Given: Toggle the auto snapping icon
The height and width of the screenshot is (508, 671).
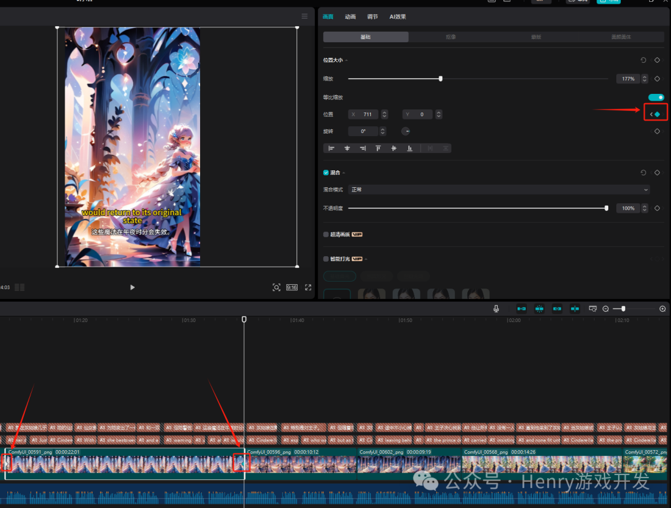Looking at the screenshot, I should point(539,309).
